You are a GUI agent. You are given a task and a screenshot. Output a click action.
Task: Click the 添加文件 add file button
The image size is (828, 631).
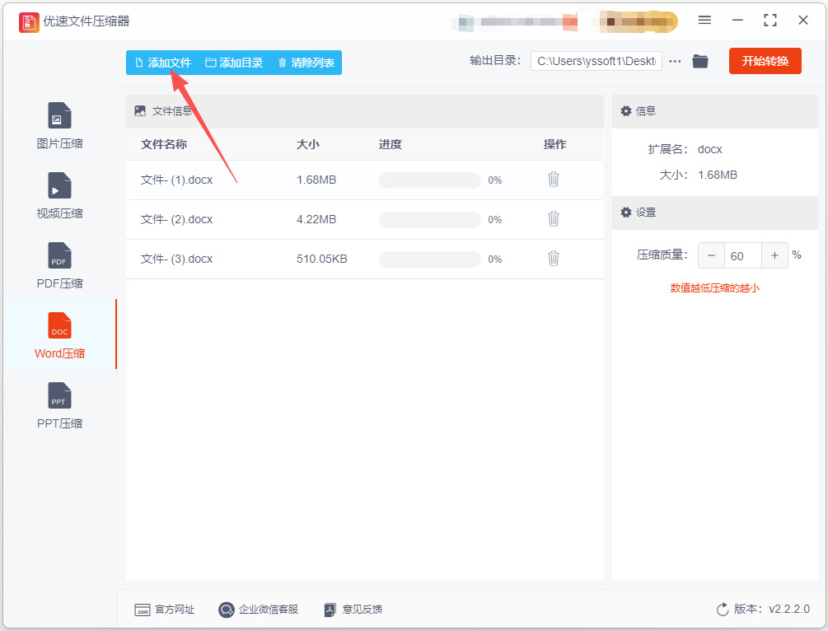[x=163, y=63]
